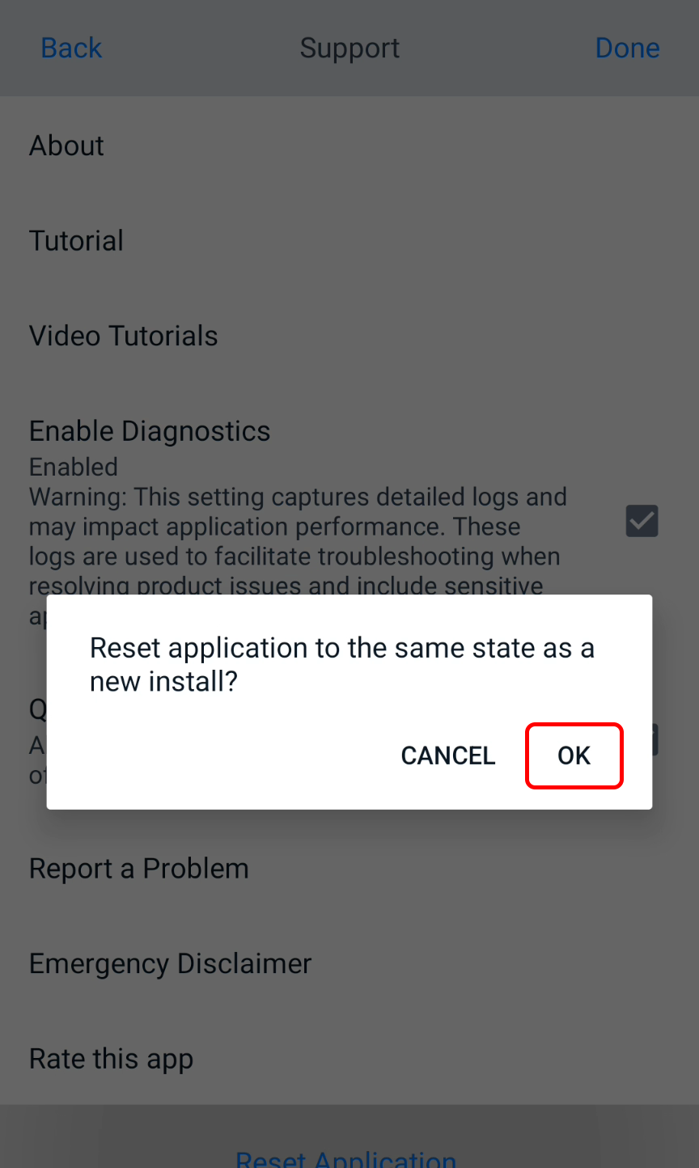Open Report a Problem

click(x=138, y=868)
